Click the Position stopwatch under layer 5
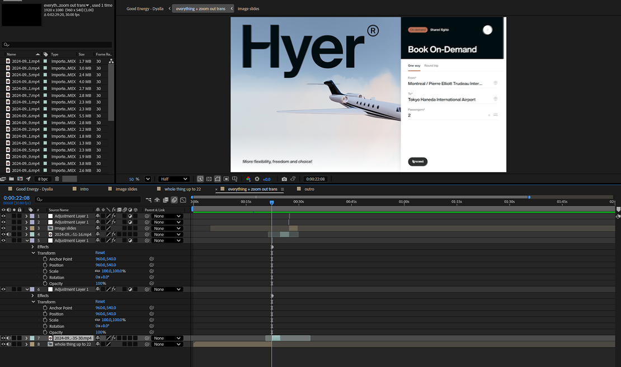Screen dimensions: 621x367 pyautogui.click(x=45, y=265)
